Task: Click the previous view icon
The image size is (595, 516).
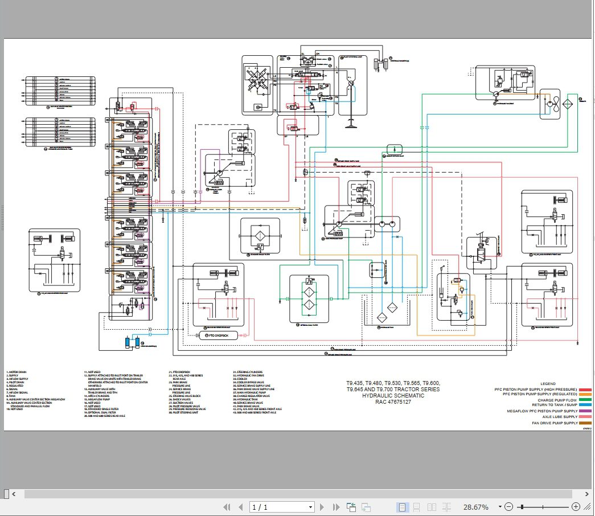Action: click(351, 507)
